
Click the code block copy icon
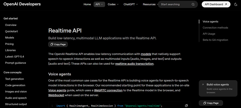186,106
